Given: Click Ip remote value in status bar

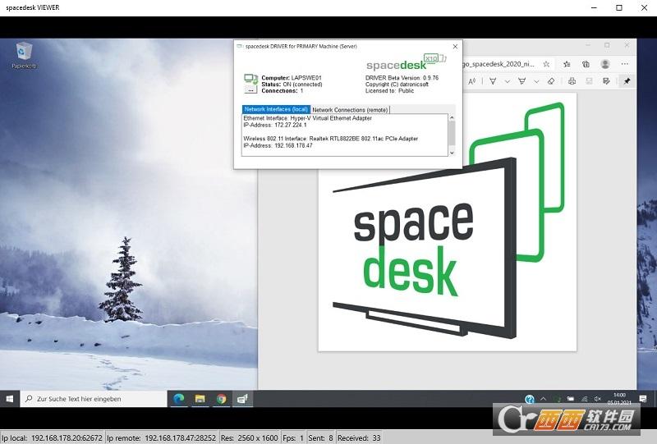Looking at the screenshot, I should 180,437.
